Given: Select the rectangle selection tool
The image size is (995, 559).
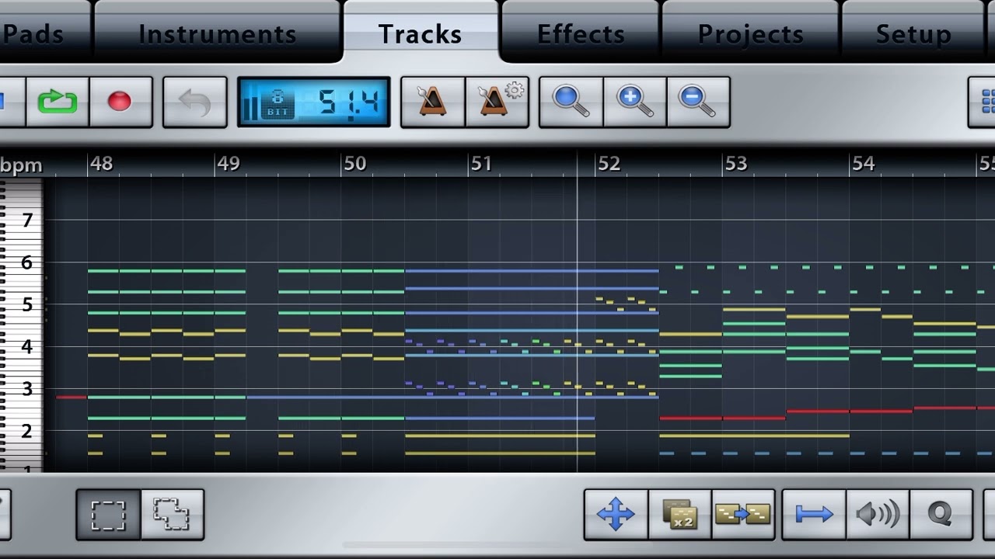Looking at the screenshot, I should pos(108,514).
